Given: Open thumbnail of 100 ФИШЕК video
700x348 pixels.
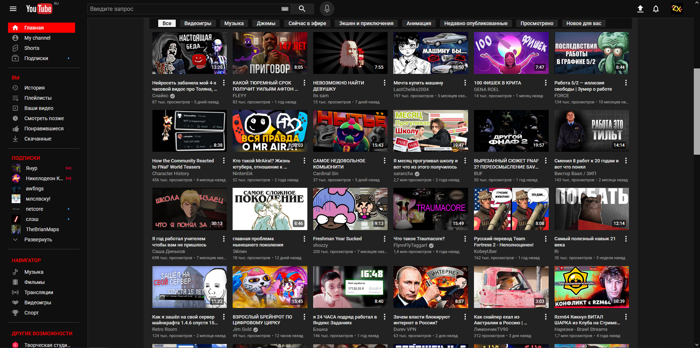Looking at the screenshot, I should click(x=511, y=53).
